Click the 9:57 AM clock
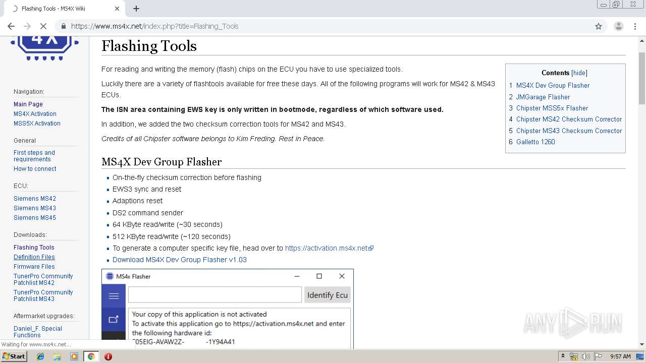This screenshot has width=646, height=363. point(620,356)
